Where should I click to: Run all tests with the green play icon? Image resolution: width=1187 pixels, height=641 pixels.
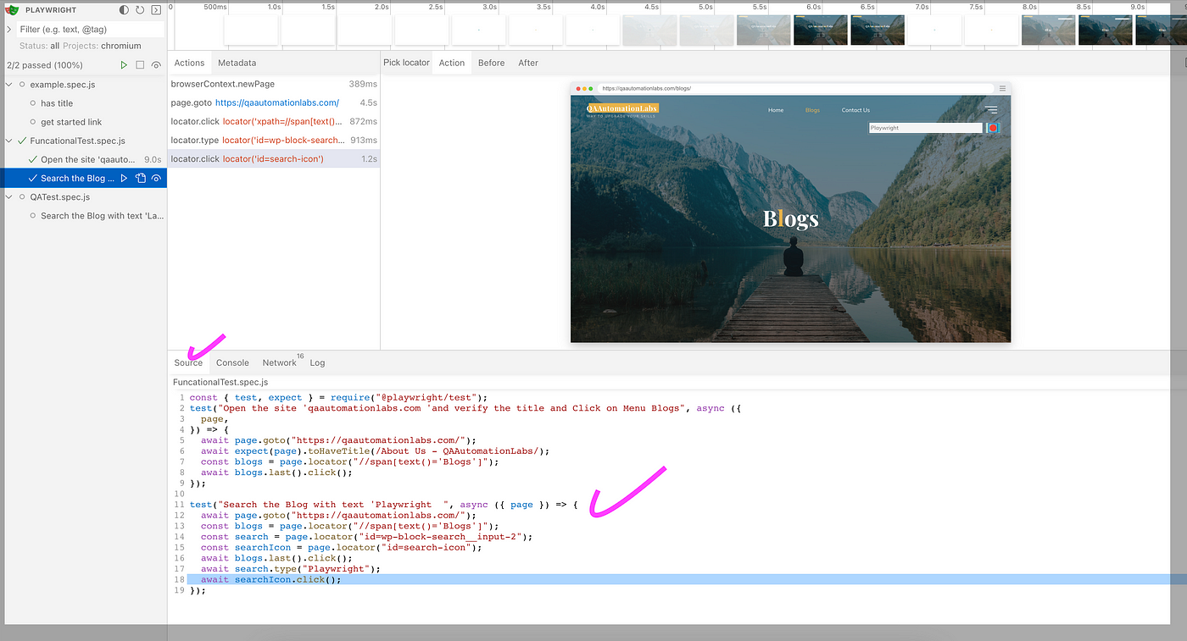click(123, 65)
